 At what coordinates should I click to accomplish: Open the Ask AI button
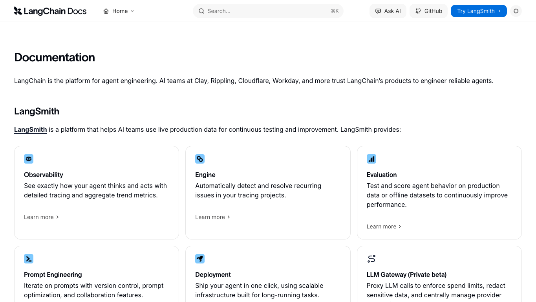coord(388,11)
